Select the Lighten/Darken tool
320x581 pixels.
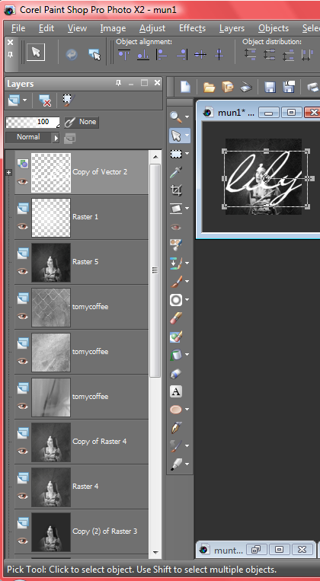[x=176, y=300]
